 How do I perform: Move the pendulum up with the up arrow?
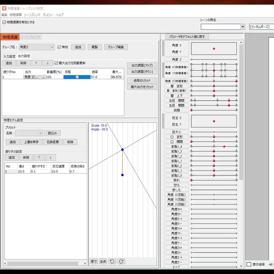pos(39,158)
